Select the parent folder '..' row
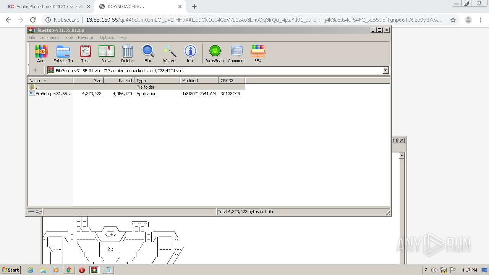Screen dimensions: 489x275 tap(136, 87)
